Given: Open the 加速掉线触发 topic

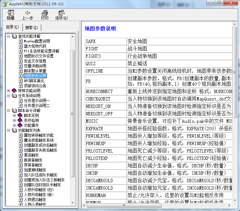Looking at the screenshot, I should pos(35,170).
